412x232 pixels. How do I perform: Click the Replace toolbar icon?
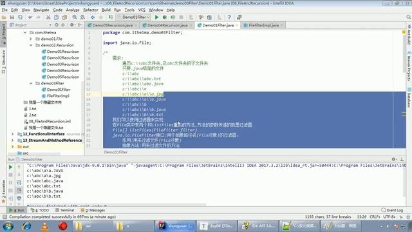[83, 17]
